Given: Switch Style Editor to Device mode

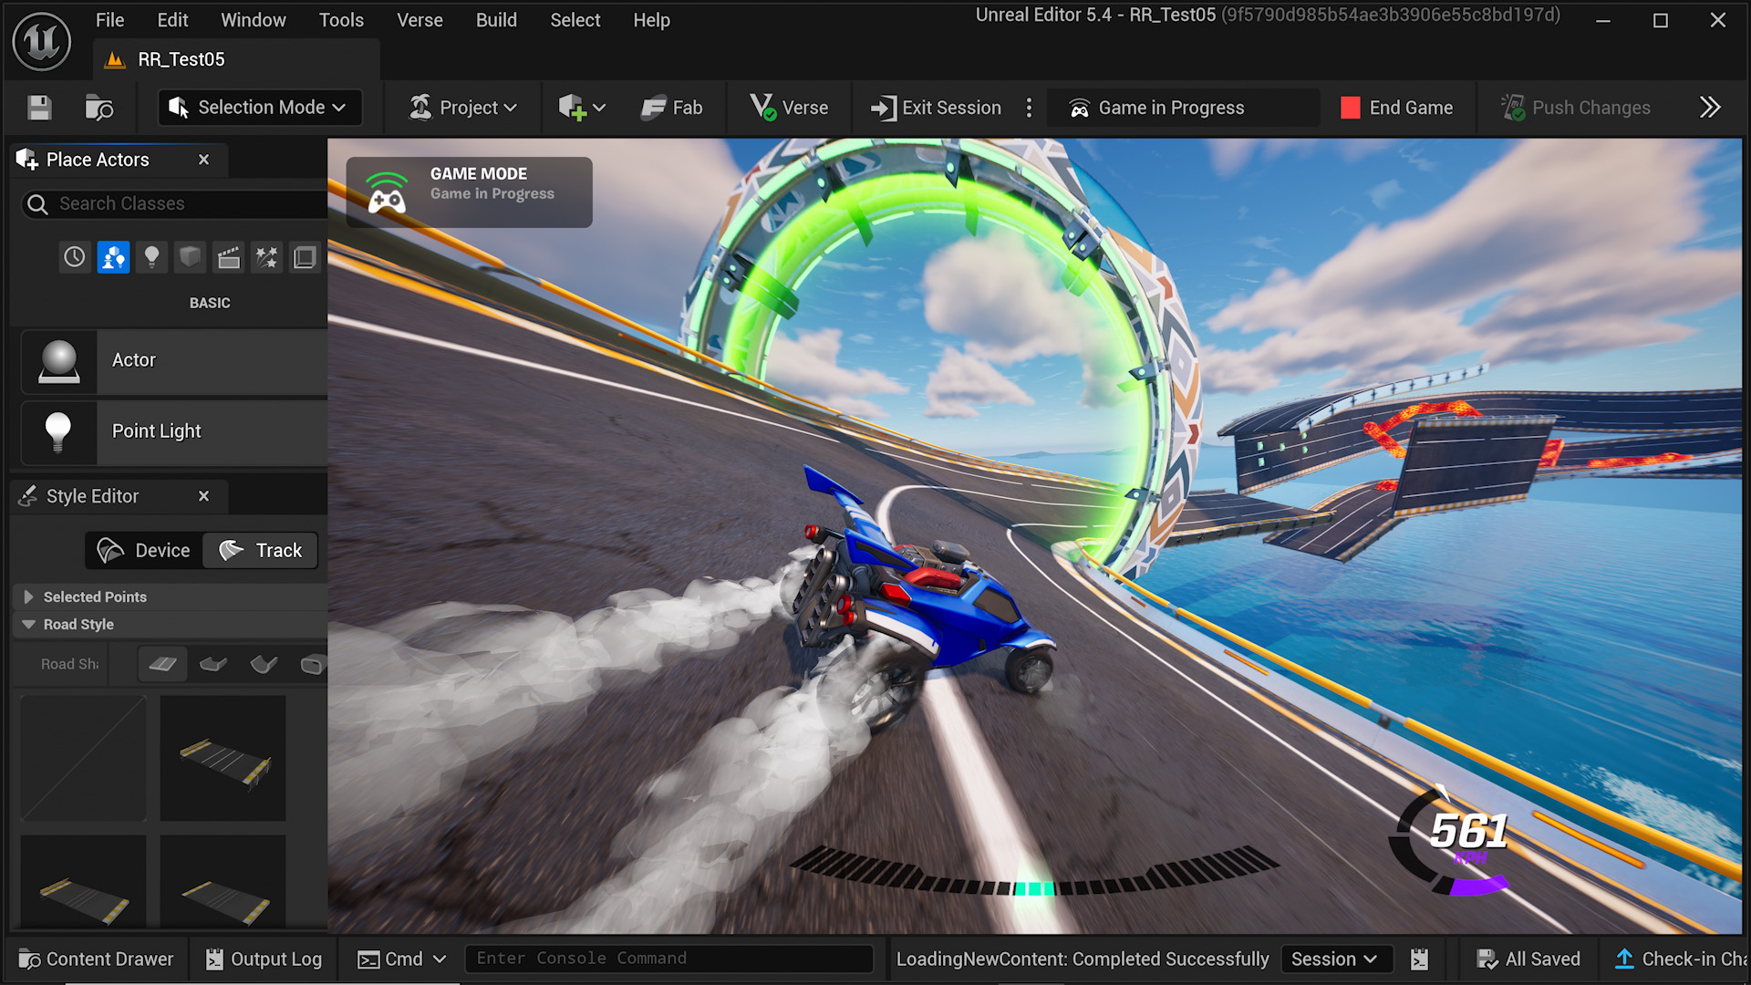Looking at the screenshot, I should pos(145,550).
